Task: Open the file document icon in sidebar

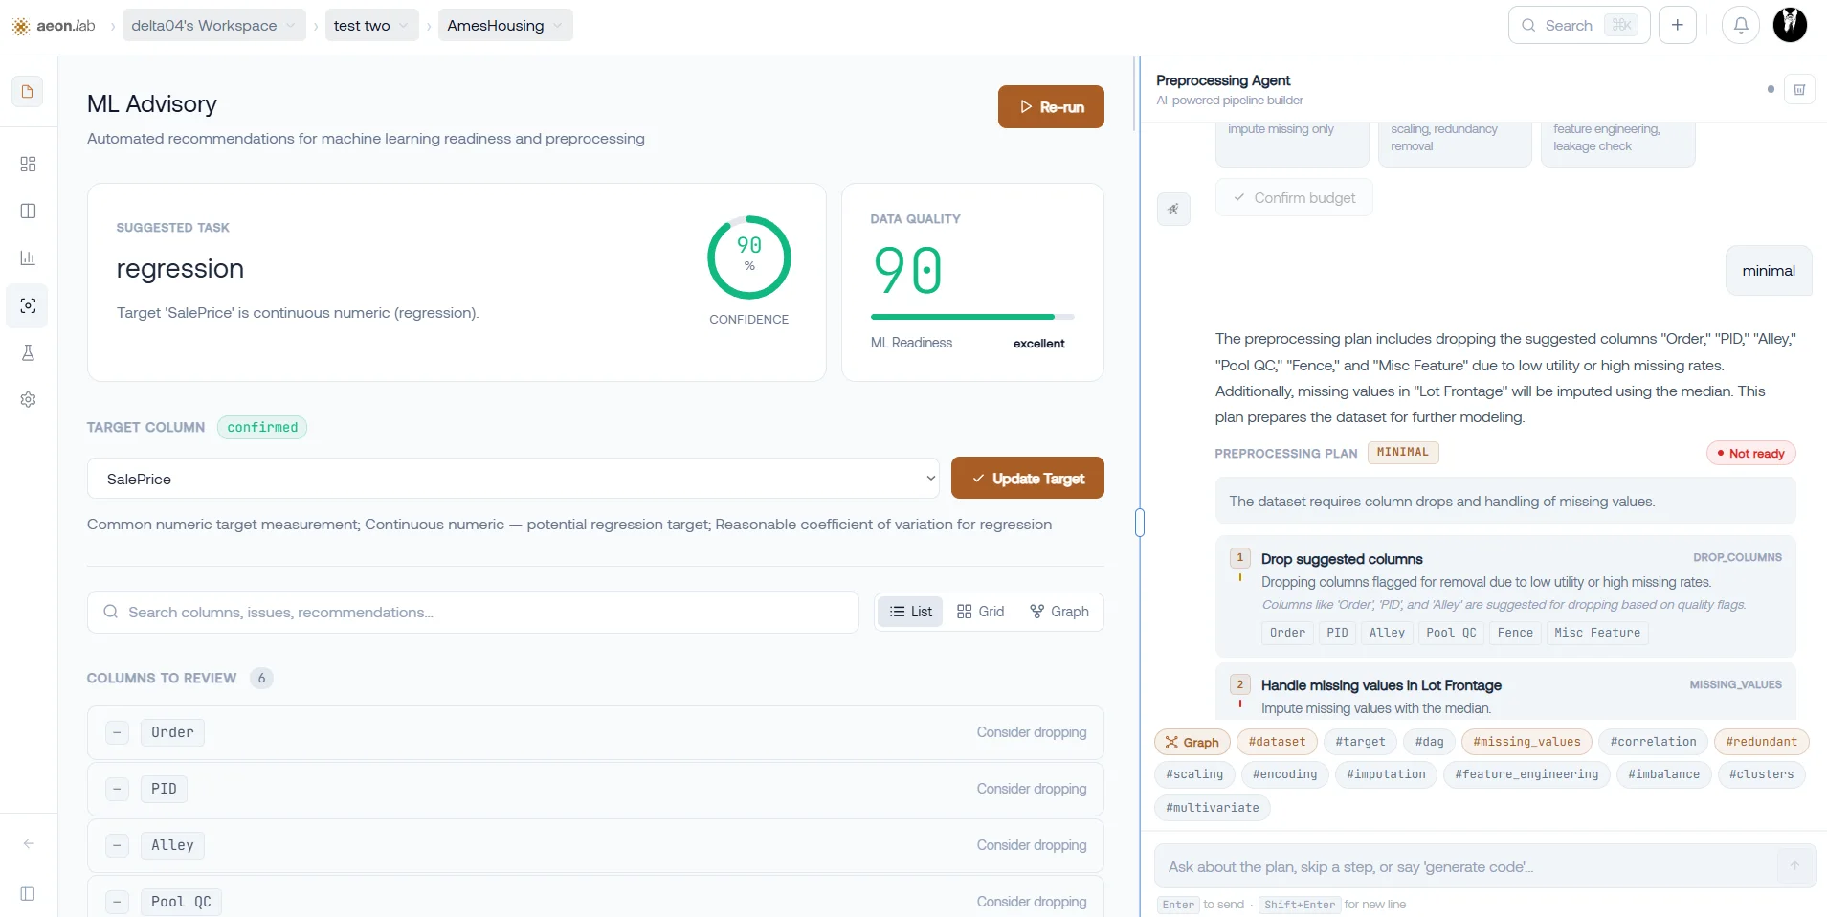Action: tap(28, 92)
